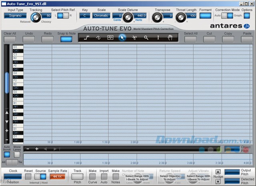The width and height of the screenshot is (256, 186).
Task: Click the Tracking knob
Action: 36,18
